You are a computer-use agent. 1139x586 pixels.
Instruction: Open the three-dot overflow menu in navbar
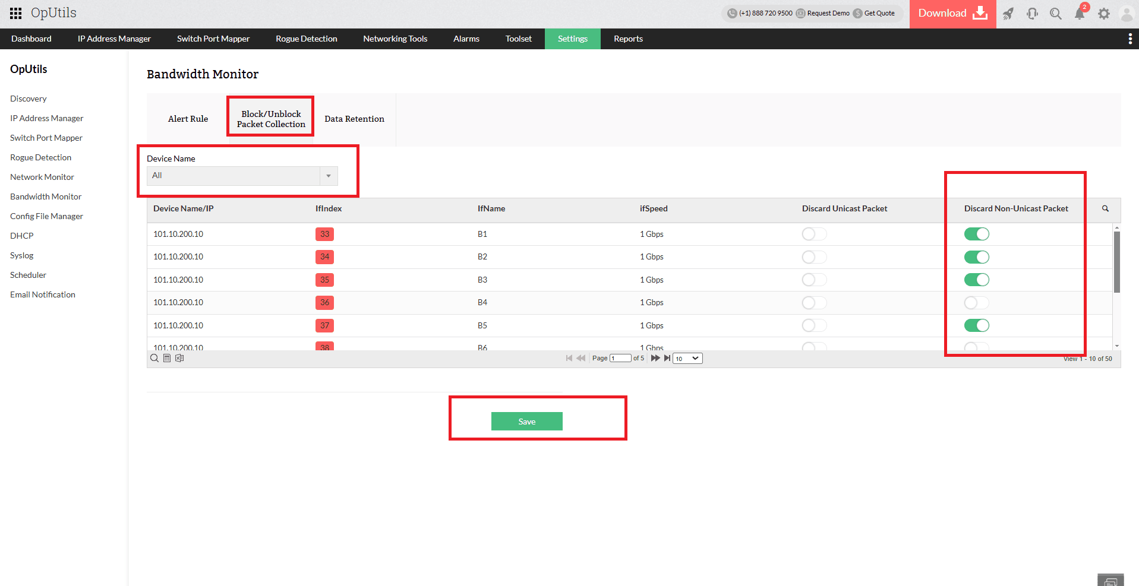point(1129,39)
